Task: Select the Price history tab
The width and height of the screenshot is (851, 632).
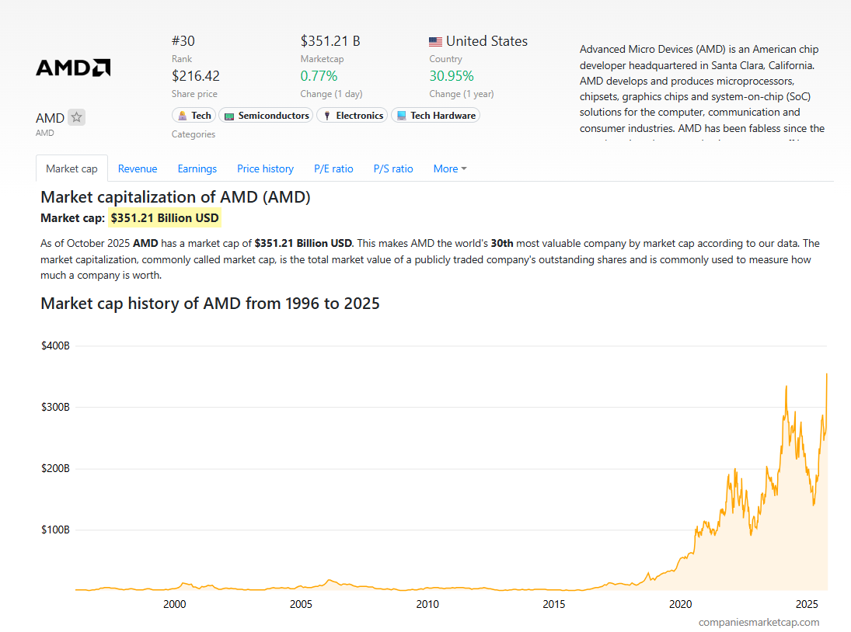Action: (x=265, y=168)
